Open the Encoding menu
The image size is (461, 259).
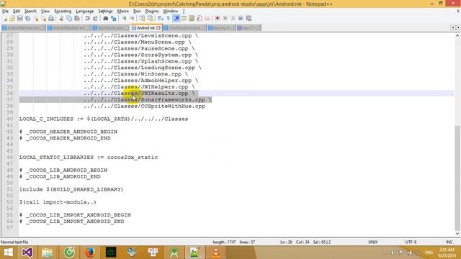tap(63, 12)
